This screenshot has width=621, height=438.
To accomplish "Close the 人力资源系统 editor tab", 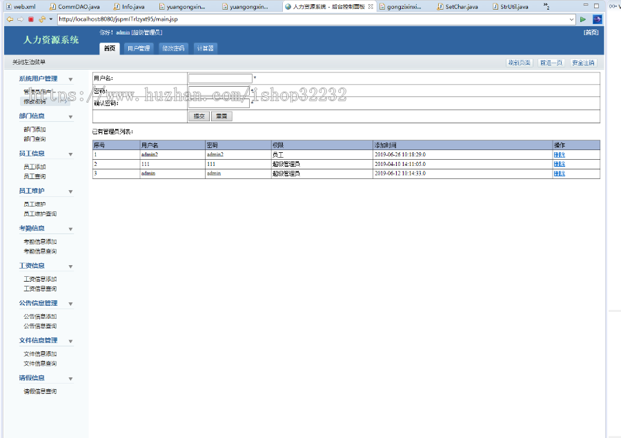I will point(371,6).
